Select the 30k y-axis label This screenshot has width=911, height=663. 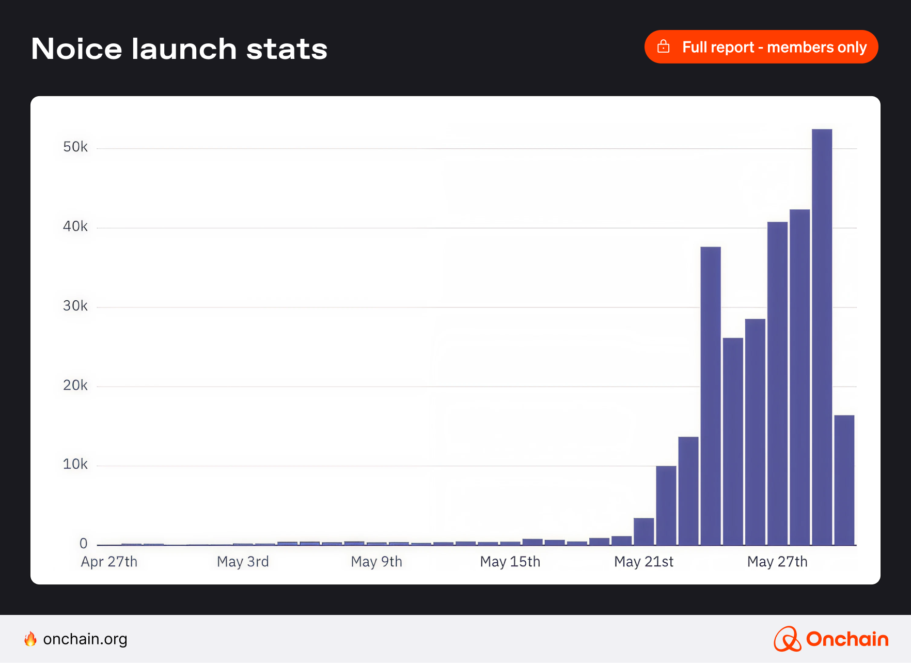(x=75, y=306)
